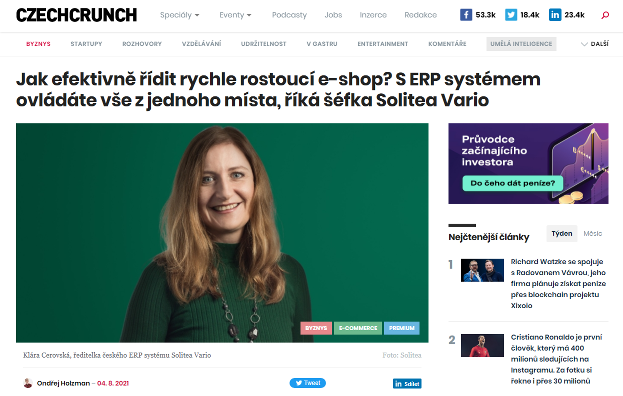The width and height of the screenshot is (623, 396).
Task: Open the Startupy category tab
Action: (x=86, y=44)
